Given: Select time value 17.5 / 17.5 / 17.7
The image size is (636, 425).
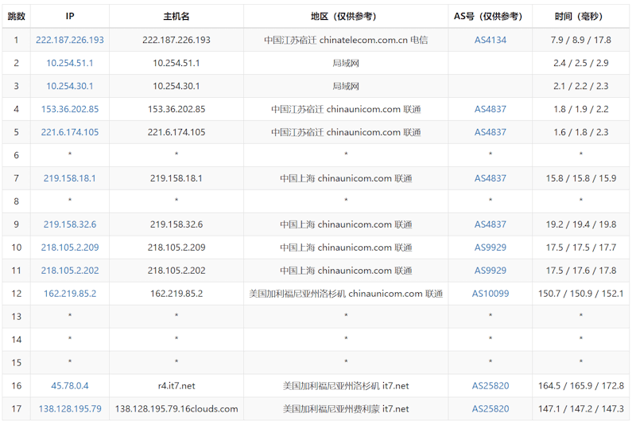Looking at the screenshot, I should click(x=581, y=248).
